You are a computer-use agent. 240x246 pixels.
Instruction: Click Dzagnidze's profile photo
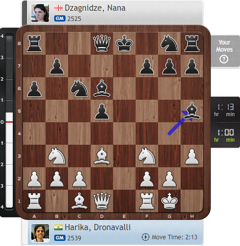(x=40, y=13)
